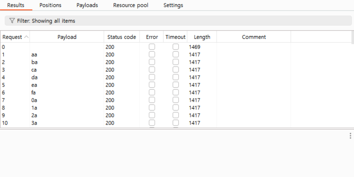The image size is (354, 177).
Task: Sort by the Status code column header
Action: [122, 37]
